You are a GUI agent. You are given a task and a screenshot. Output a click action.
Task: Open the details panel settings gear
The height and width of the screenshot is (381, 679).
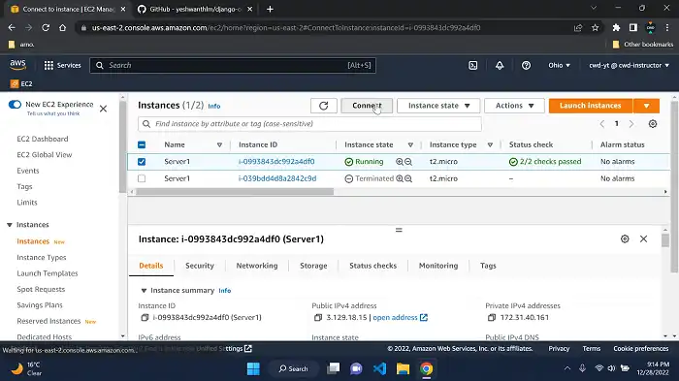pyautogui.click(x=625, y=239)
